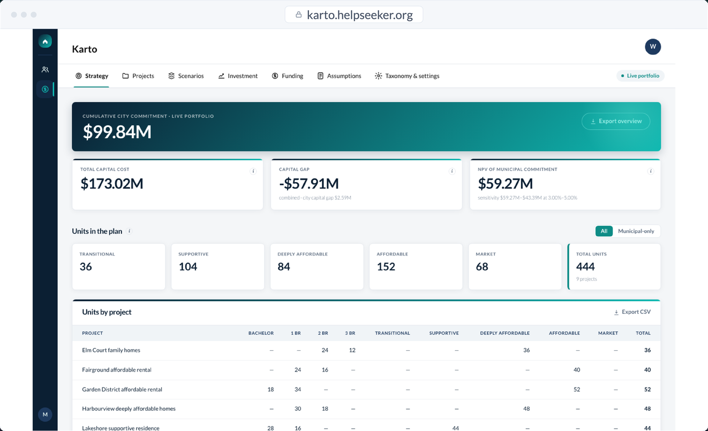Select the All units filter
The height and width of the screenshot is (431, 708).
pyautogui.click(x=604, y=231)
